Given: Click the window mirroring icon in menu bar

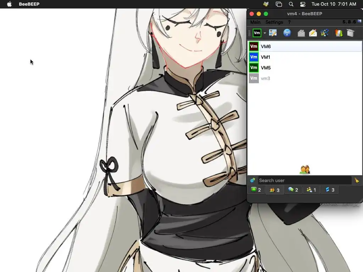Looking at the screenshot, I should [x=279, y=4].
